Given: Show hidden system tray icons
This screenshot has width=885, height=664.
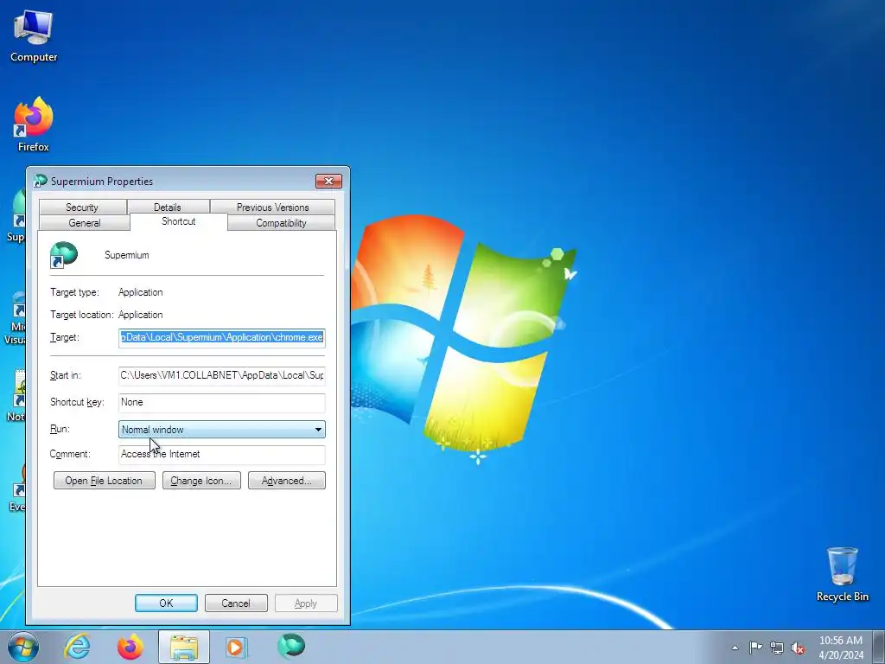Looking at the screenshot, I should coord(735,648).
